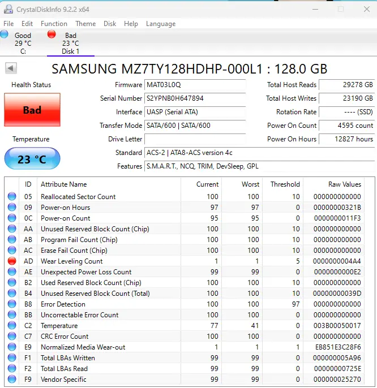The image size is (377, 388).
Task: Click status orb for Error Detection row
Action: tap(12, 304)
